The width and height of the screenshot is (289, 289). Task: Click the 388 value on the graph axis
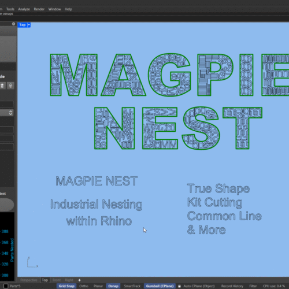click(5, 231)
